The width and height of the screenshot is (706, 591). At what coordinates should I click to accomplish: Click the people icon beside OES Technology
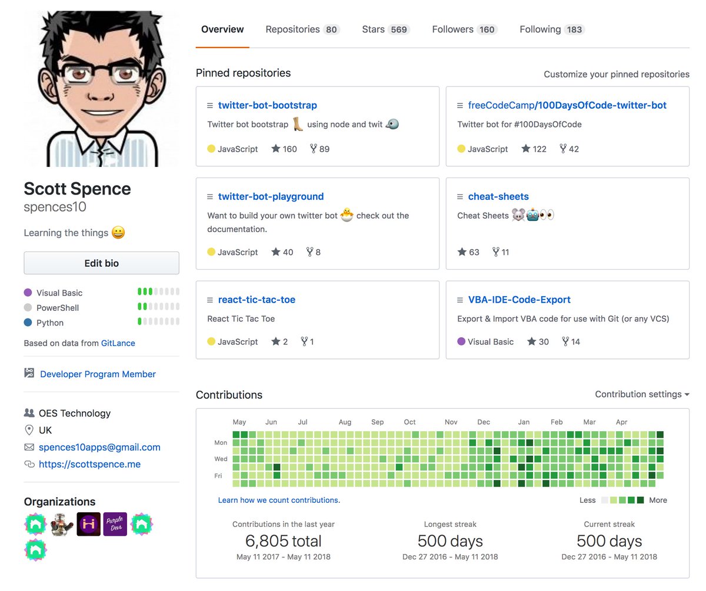pyautogui.click(x=28, y=413)
